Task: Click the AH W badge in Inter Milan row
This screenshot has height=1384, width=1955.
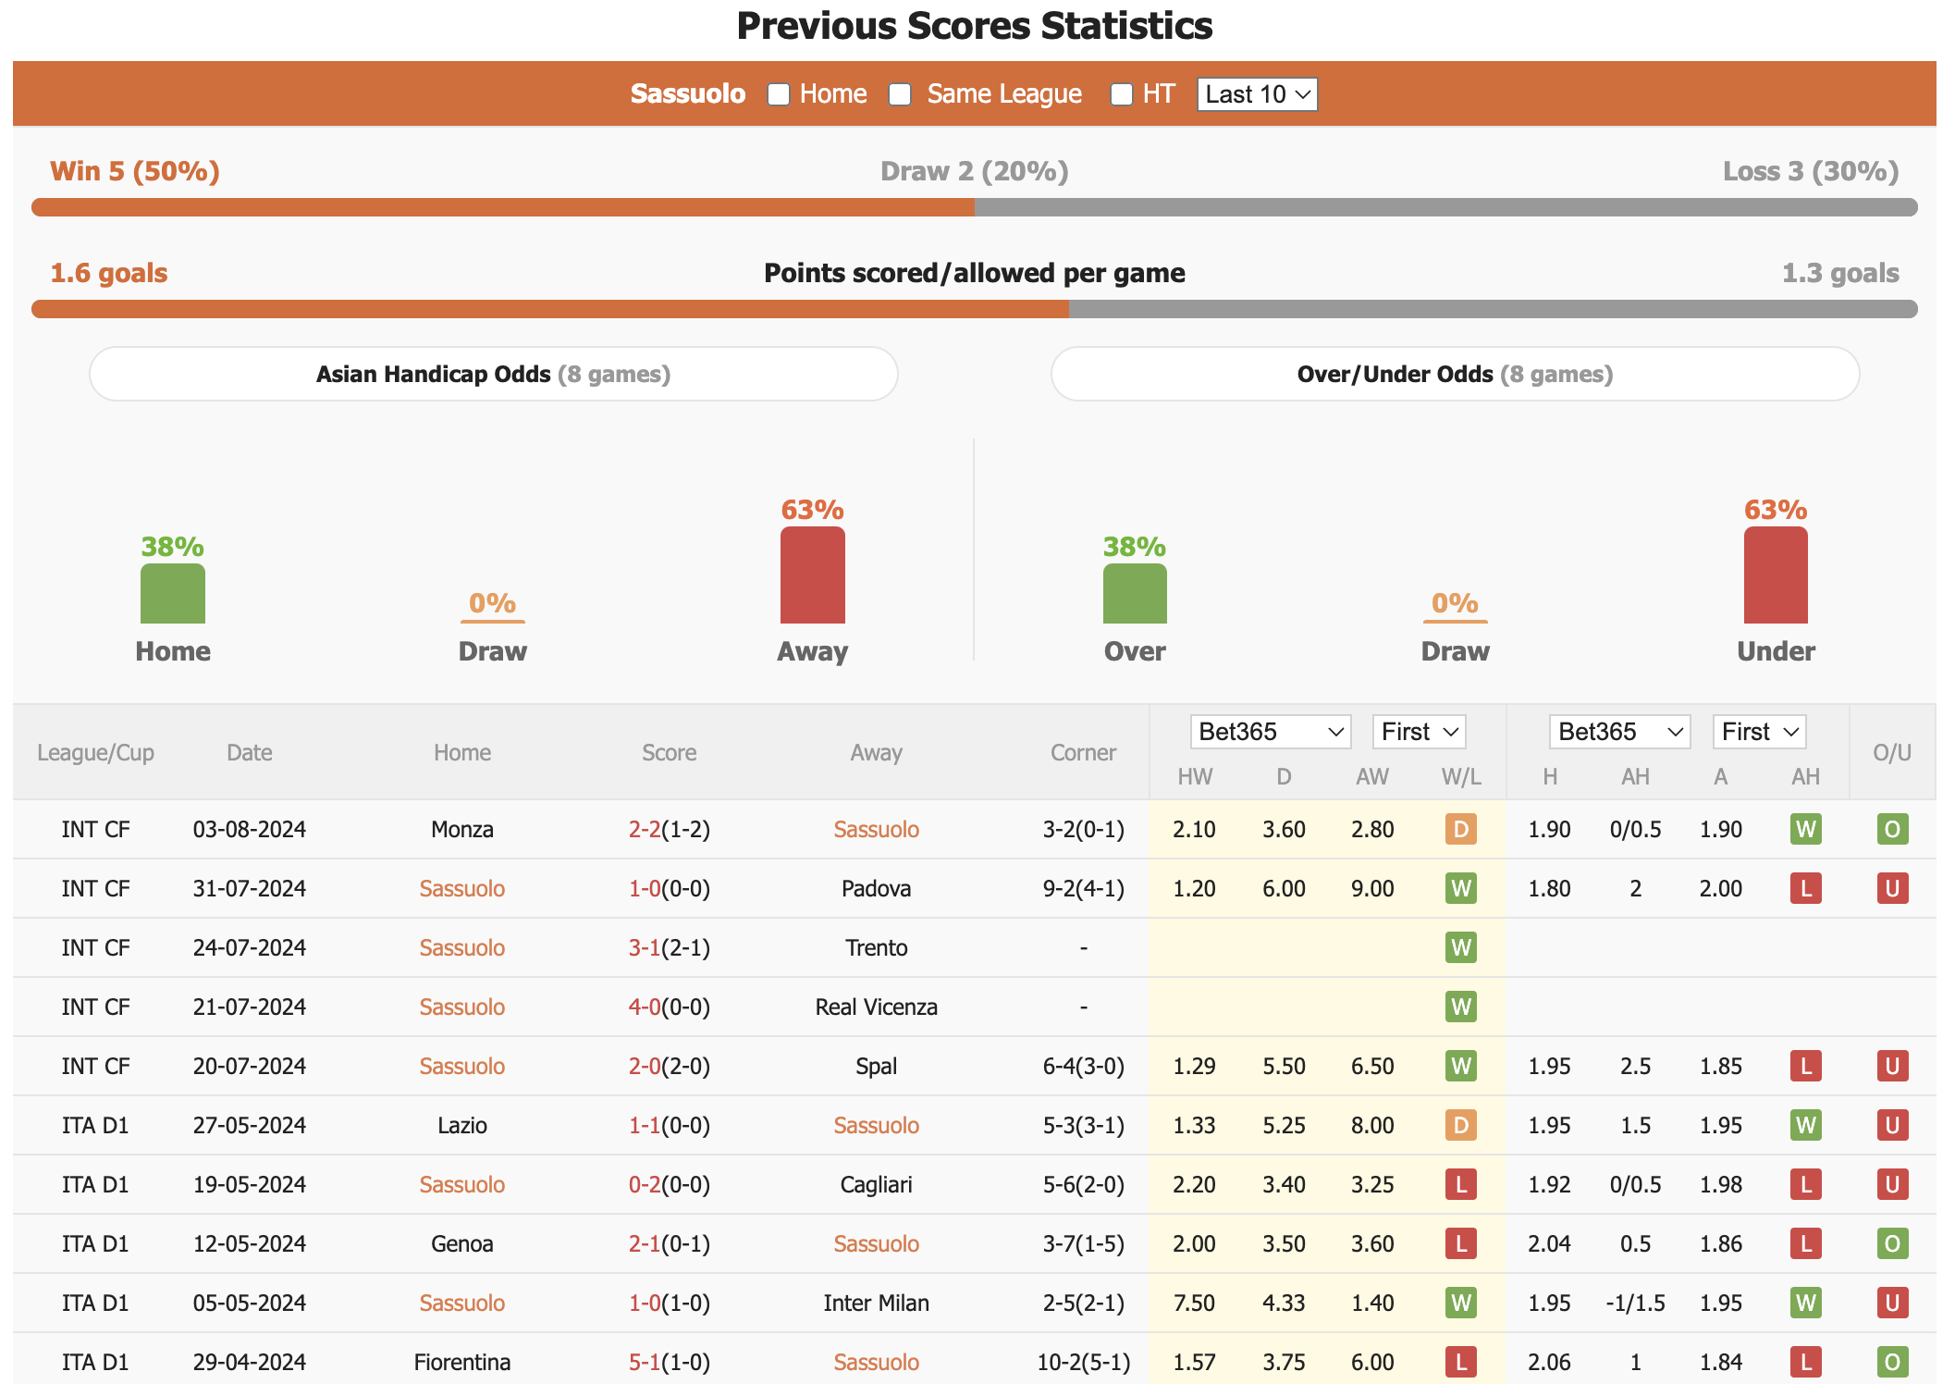Action: (1806, 1303)
